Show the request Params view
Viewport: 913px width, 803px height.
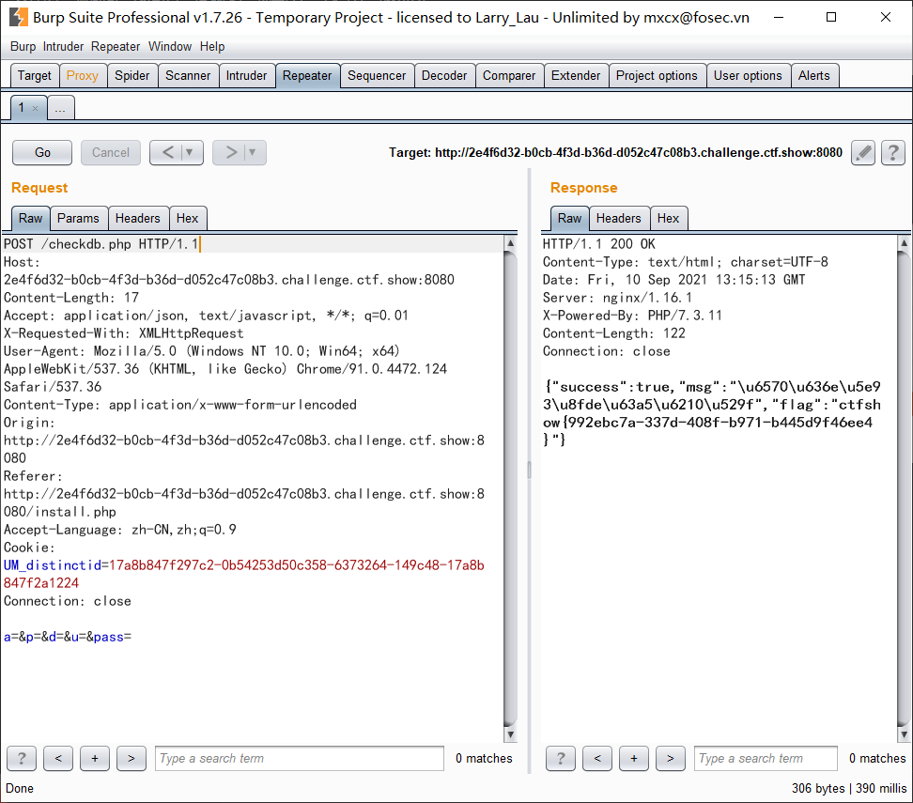[78, 219]
